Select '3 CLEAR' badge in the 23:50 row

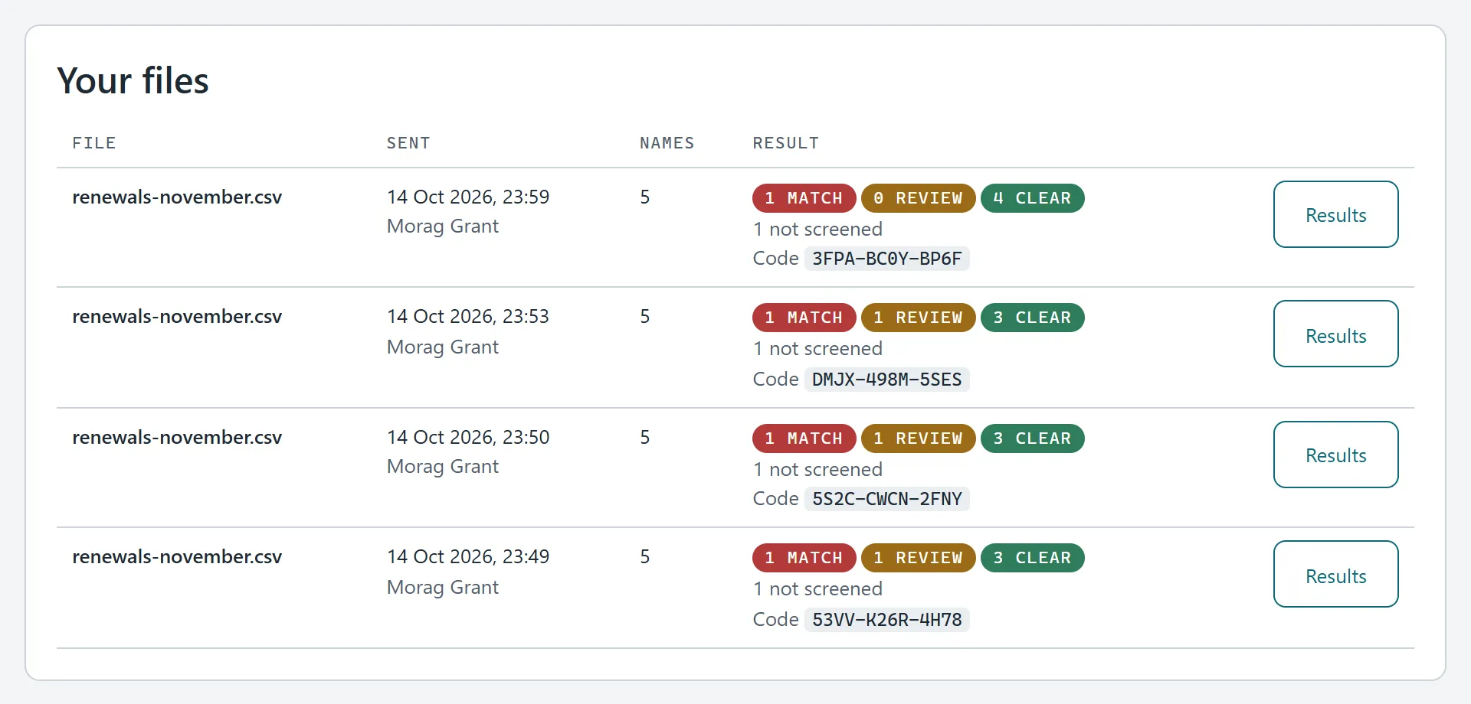pyautogui.click(x=1032, y=438)
